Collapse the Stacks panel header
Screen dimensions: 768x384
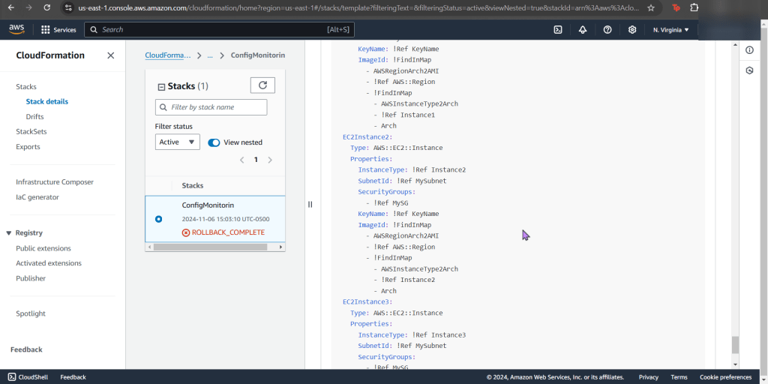pos(161,87)
